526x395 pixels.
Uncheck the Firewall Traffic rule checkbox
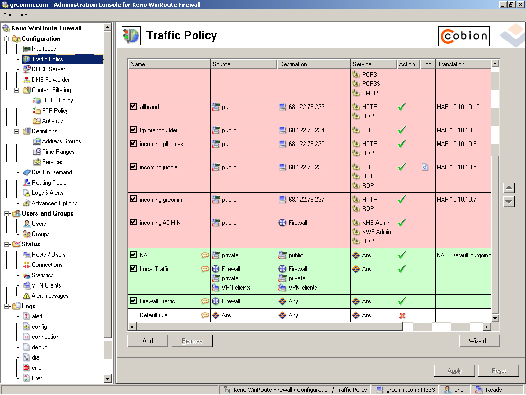133,301
